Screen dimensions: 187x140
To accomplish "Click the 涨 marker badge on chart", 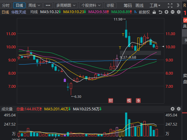I will [x=138, y=100].
